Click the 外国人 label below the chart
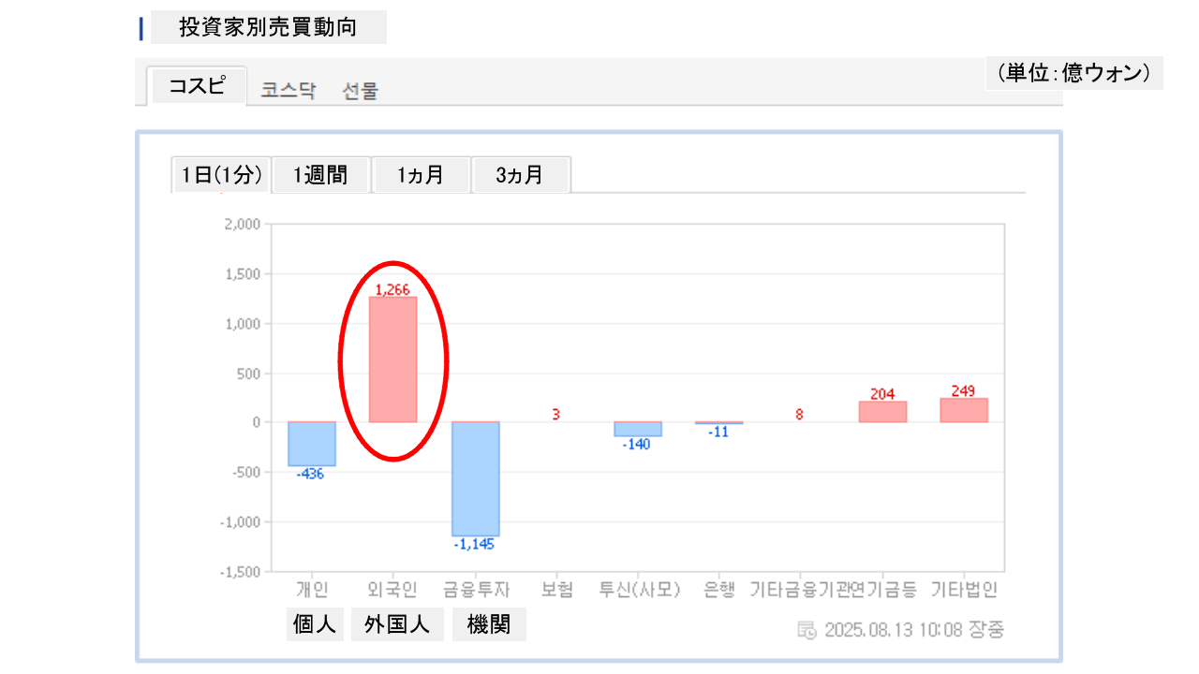 coord(398,624)
